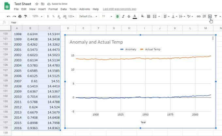Image resolution: width=222 pixels, height=136 pixels.
Task: Open the Borders tool
Action: coord(149,16)
